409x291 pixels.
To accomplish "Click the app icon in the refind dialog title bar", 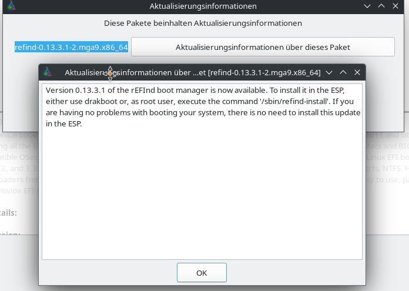I will click(x=48, y=72).
